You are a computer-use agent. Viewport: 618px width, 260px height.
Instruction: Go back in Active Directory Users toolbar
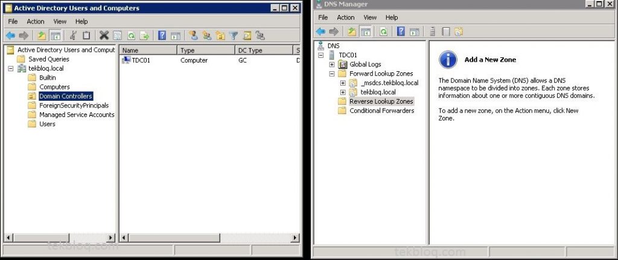(10, 36)
